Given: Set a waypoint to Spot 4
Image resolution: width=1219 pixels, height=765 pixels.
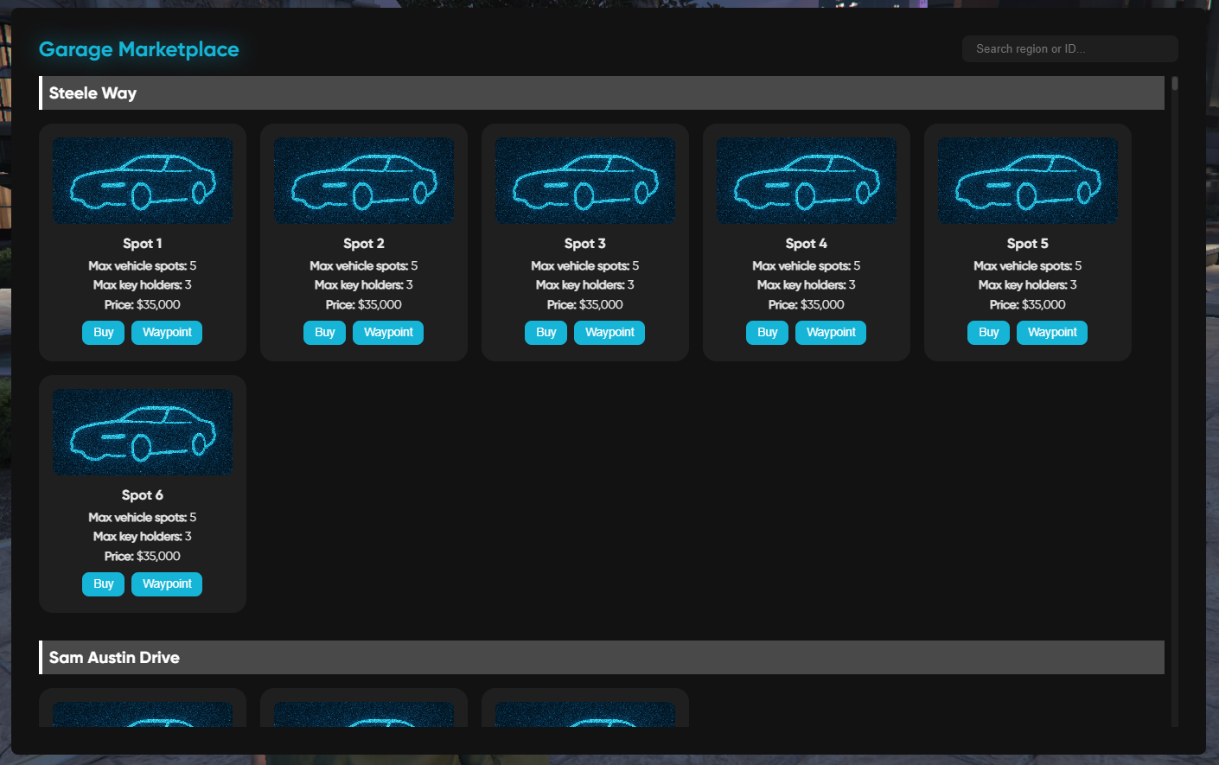Looking at the screenshot, I should coord(830,332).
